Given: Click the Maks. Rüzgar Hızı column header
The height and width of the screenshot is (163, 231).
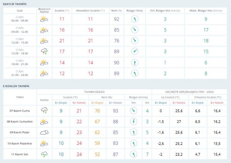Looking at the screenshot, I should tap(206, 10).
